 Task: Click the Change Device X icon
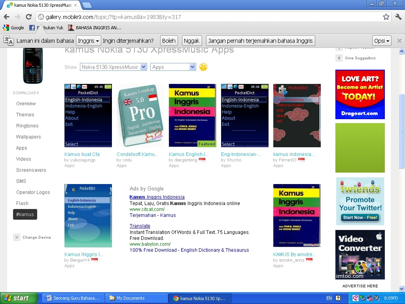17,237
